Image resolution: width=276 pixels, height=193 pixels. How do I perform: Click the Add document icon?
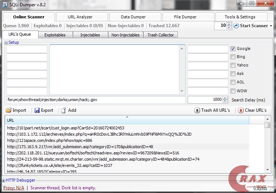pos(64,110)
